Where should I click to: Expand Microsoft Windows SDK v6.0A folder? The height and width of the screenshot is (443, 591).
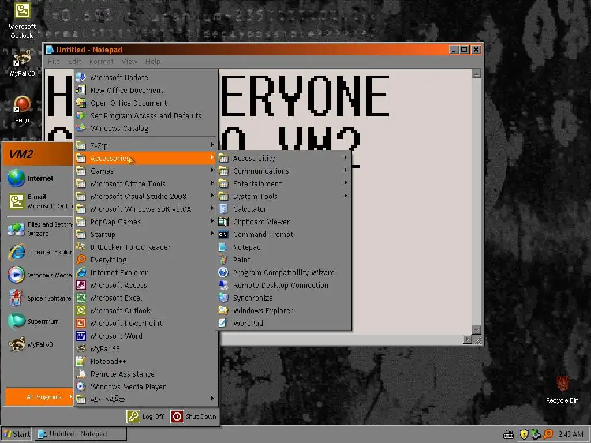[146, 209]
